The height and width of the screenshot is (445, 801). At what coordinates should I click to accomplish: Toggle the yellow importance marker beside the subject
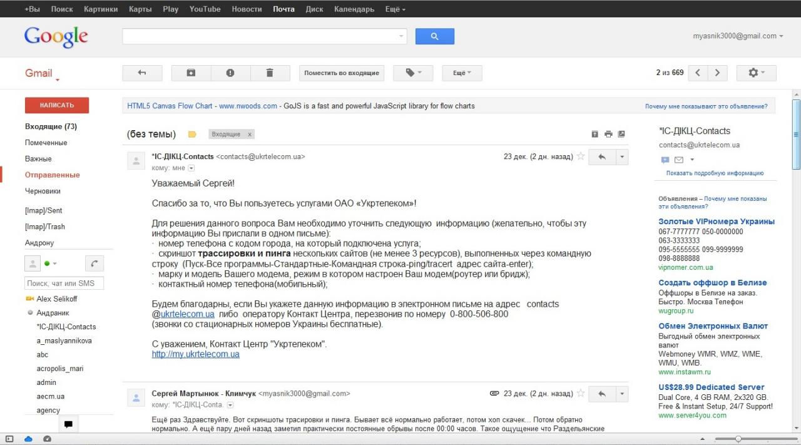[192, 135]
